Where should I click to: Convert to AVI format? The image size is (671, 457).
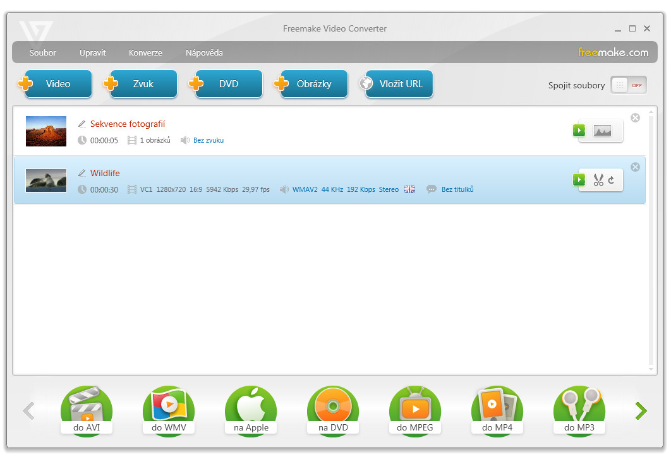(87, 411)
